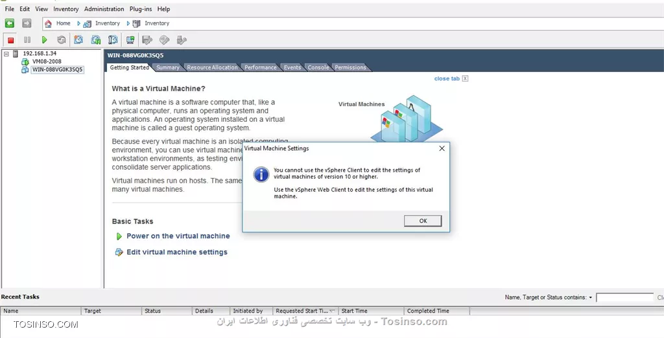664x338 pixels.
Task: Click the floppy drive connect icon
Action: point(147,40)
